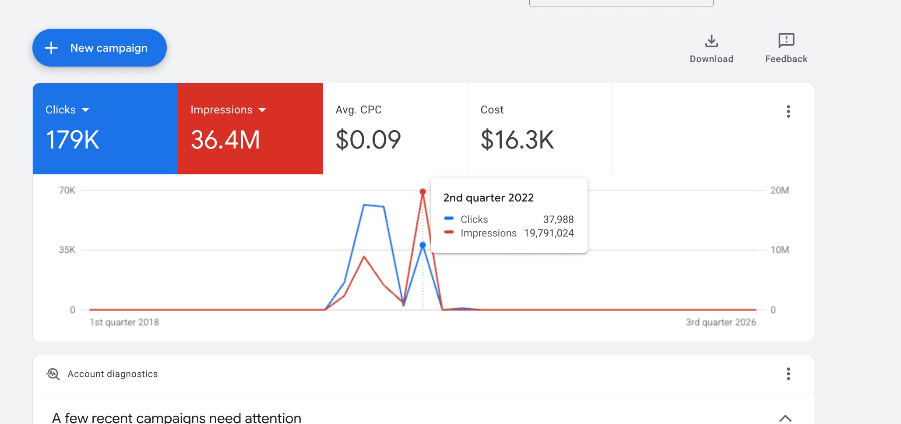
Task: Click the 1st quarter 2018 axis label
Action: [x=124, y=322]
